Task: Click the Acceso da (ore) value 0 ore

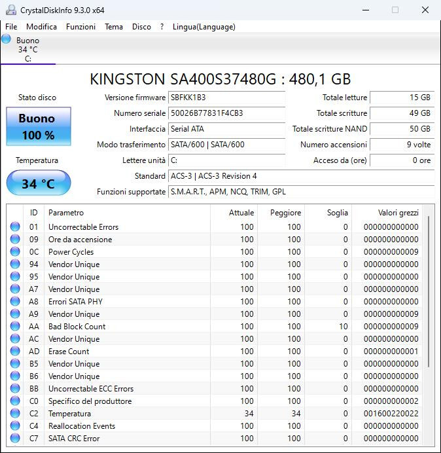Action: pyautogui.click(x=402, y=160)
